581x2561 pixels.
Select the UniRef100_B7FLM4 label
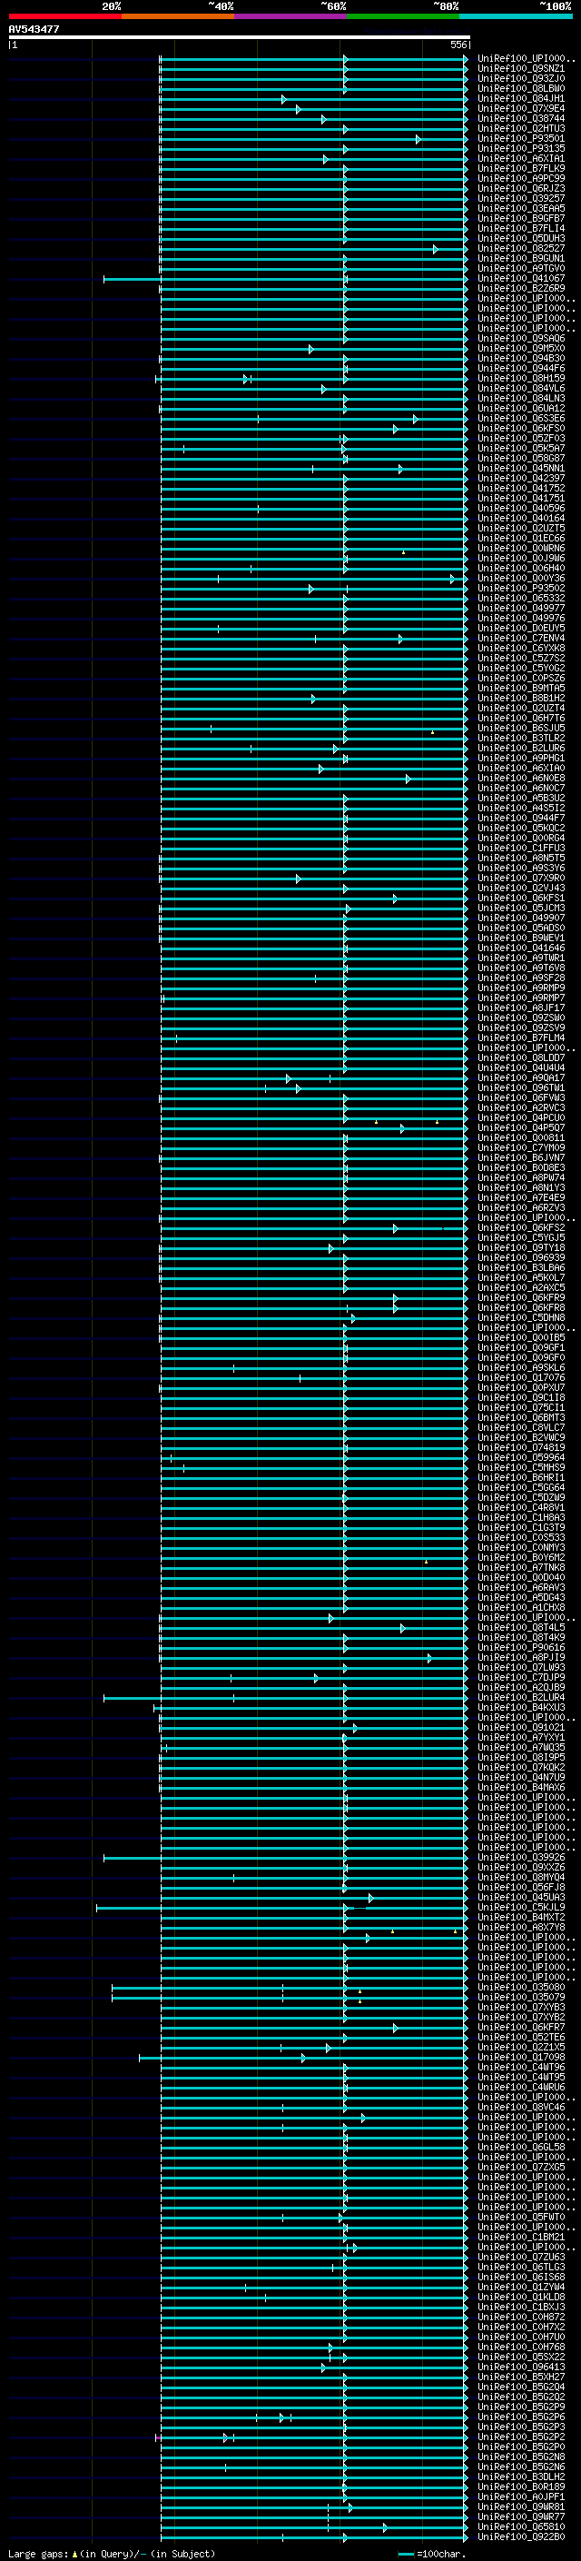click(521, 1037)
